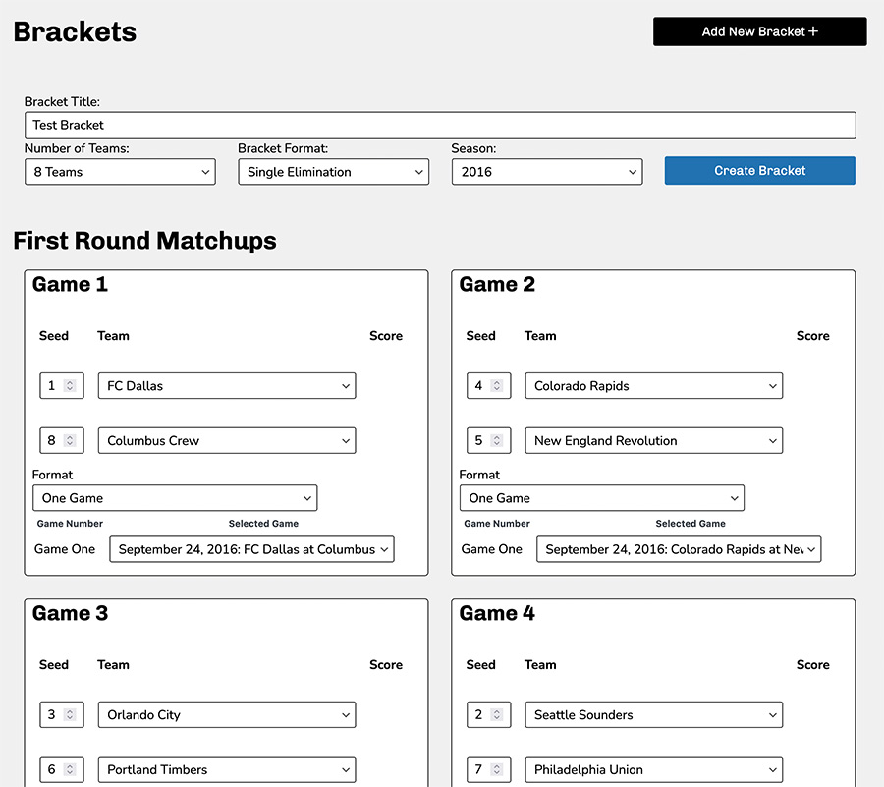Click the Score column label in Game 3
This screenshot has height=787, width=884.
click(x=386, y=665)
